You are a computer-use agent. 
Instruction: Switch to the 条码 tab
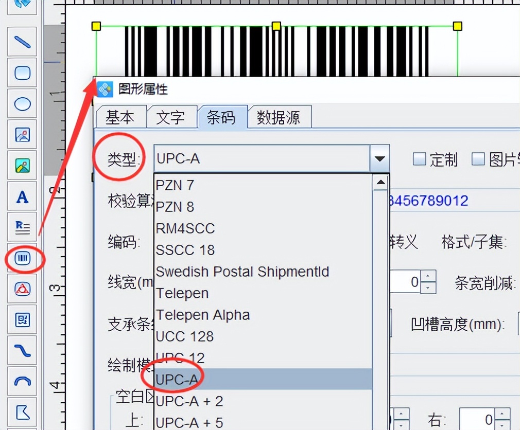click(222, 117)
